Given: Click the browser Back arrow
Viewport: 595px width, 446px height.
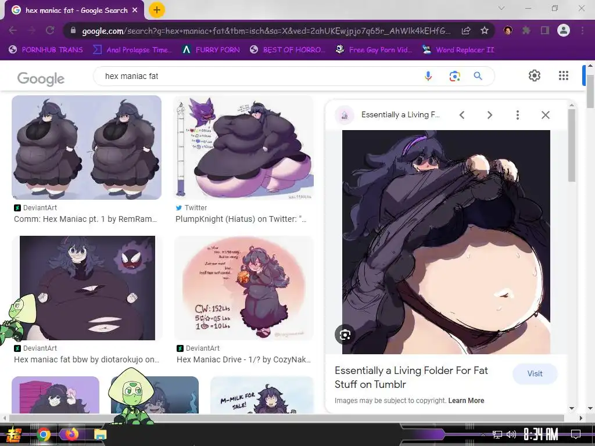Looking at the screenshot, I should [13, 30].
